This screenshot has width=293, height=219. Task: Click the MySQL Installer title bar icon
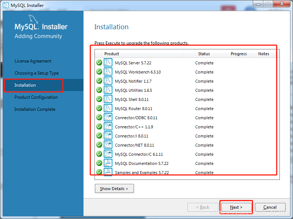coord(6,5)
